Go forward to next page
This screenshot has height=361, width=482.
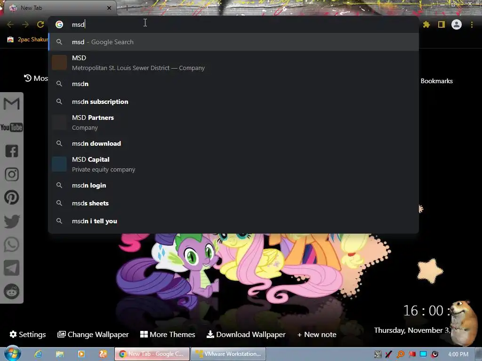click(x=25, y=24)
